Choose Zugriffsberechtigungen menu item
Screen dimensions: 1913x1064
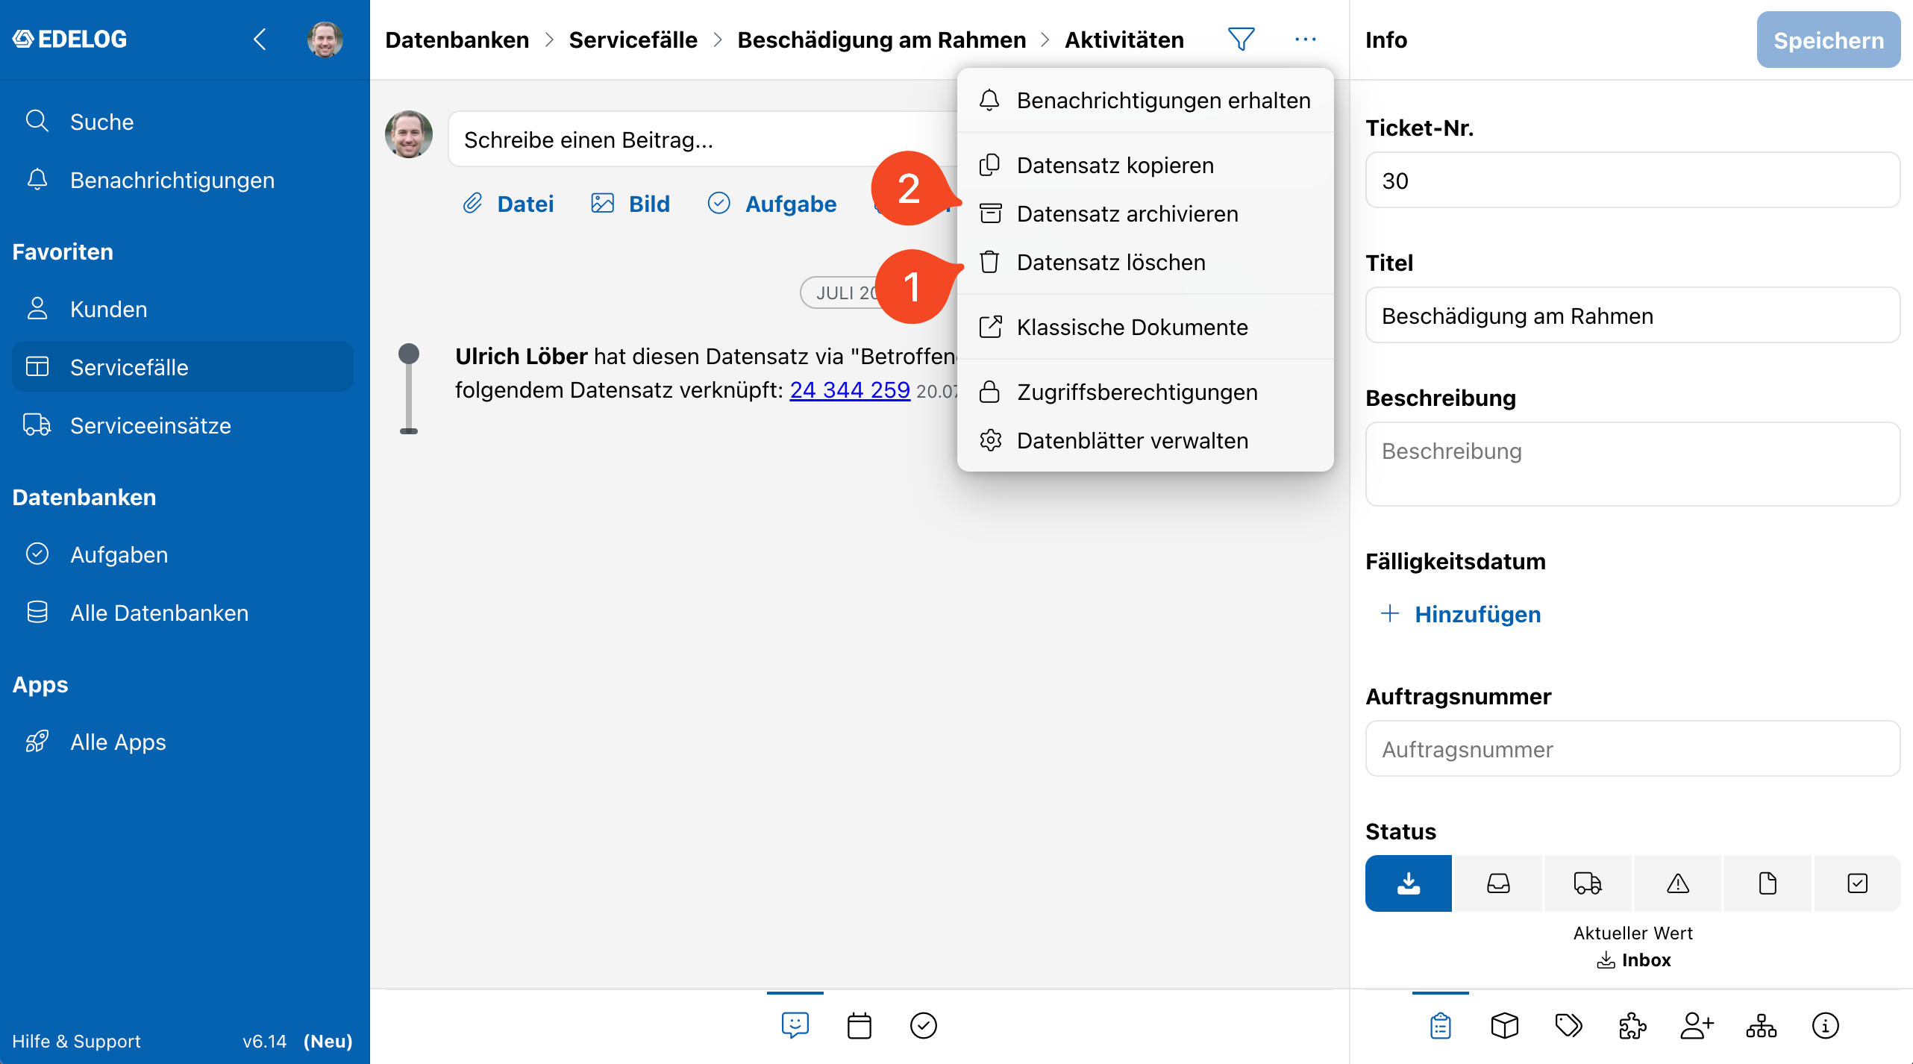point(1145,392)
